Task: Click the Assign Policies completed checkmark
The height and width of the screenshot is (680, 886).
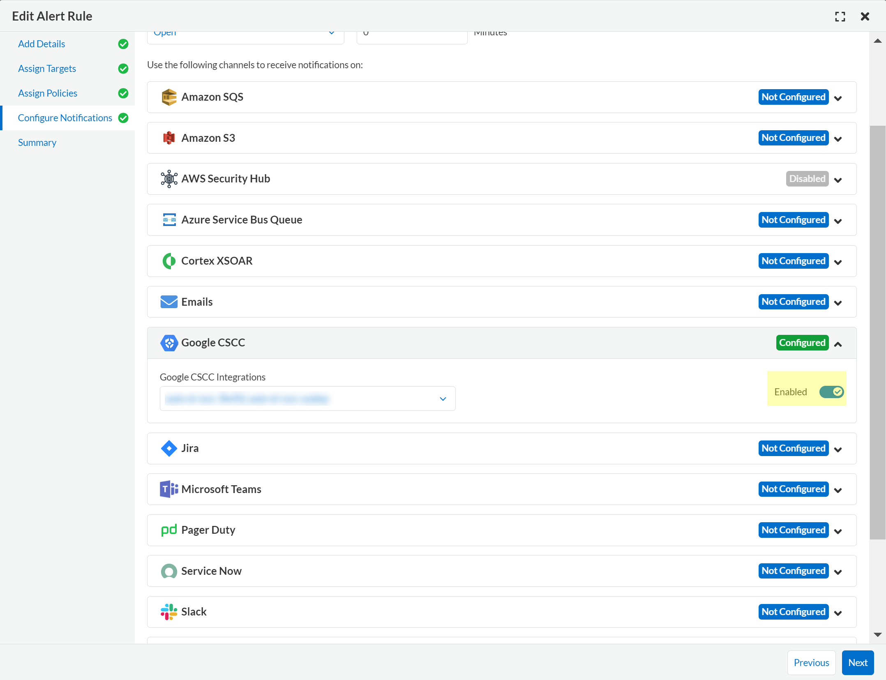Action: (x=123, y=93)
